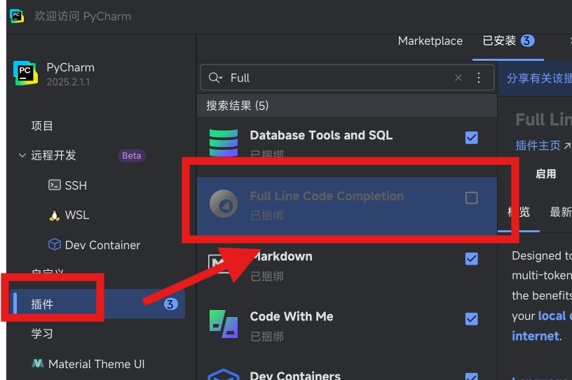The height and width of the screenshot is (380, 572).
Task: Clear the plugin search text
Action: [x=458, y=78]
